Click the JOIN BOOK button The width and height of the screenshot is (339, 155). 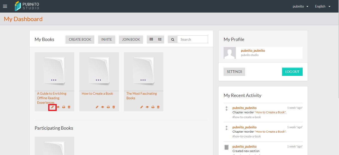pos(131,39)
